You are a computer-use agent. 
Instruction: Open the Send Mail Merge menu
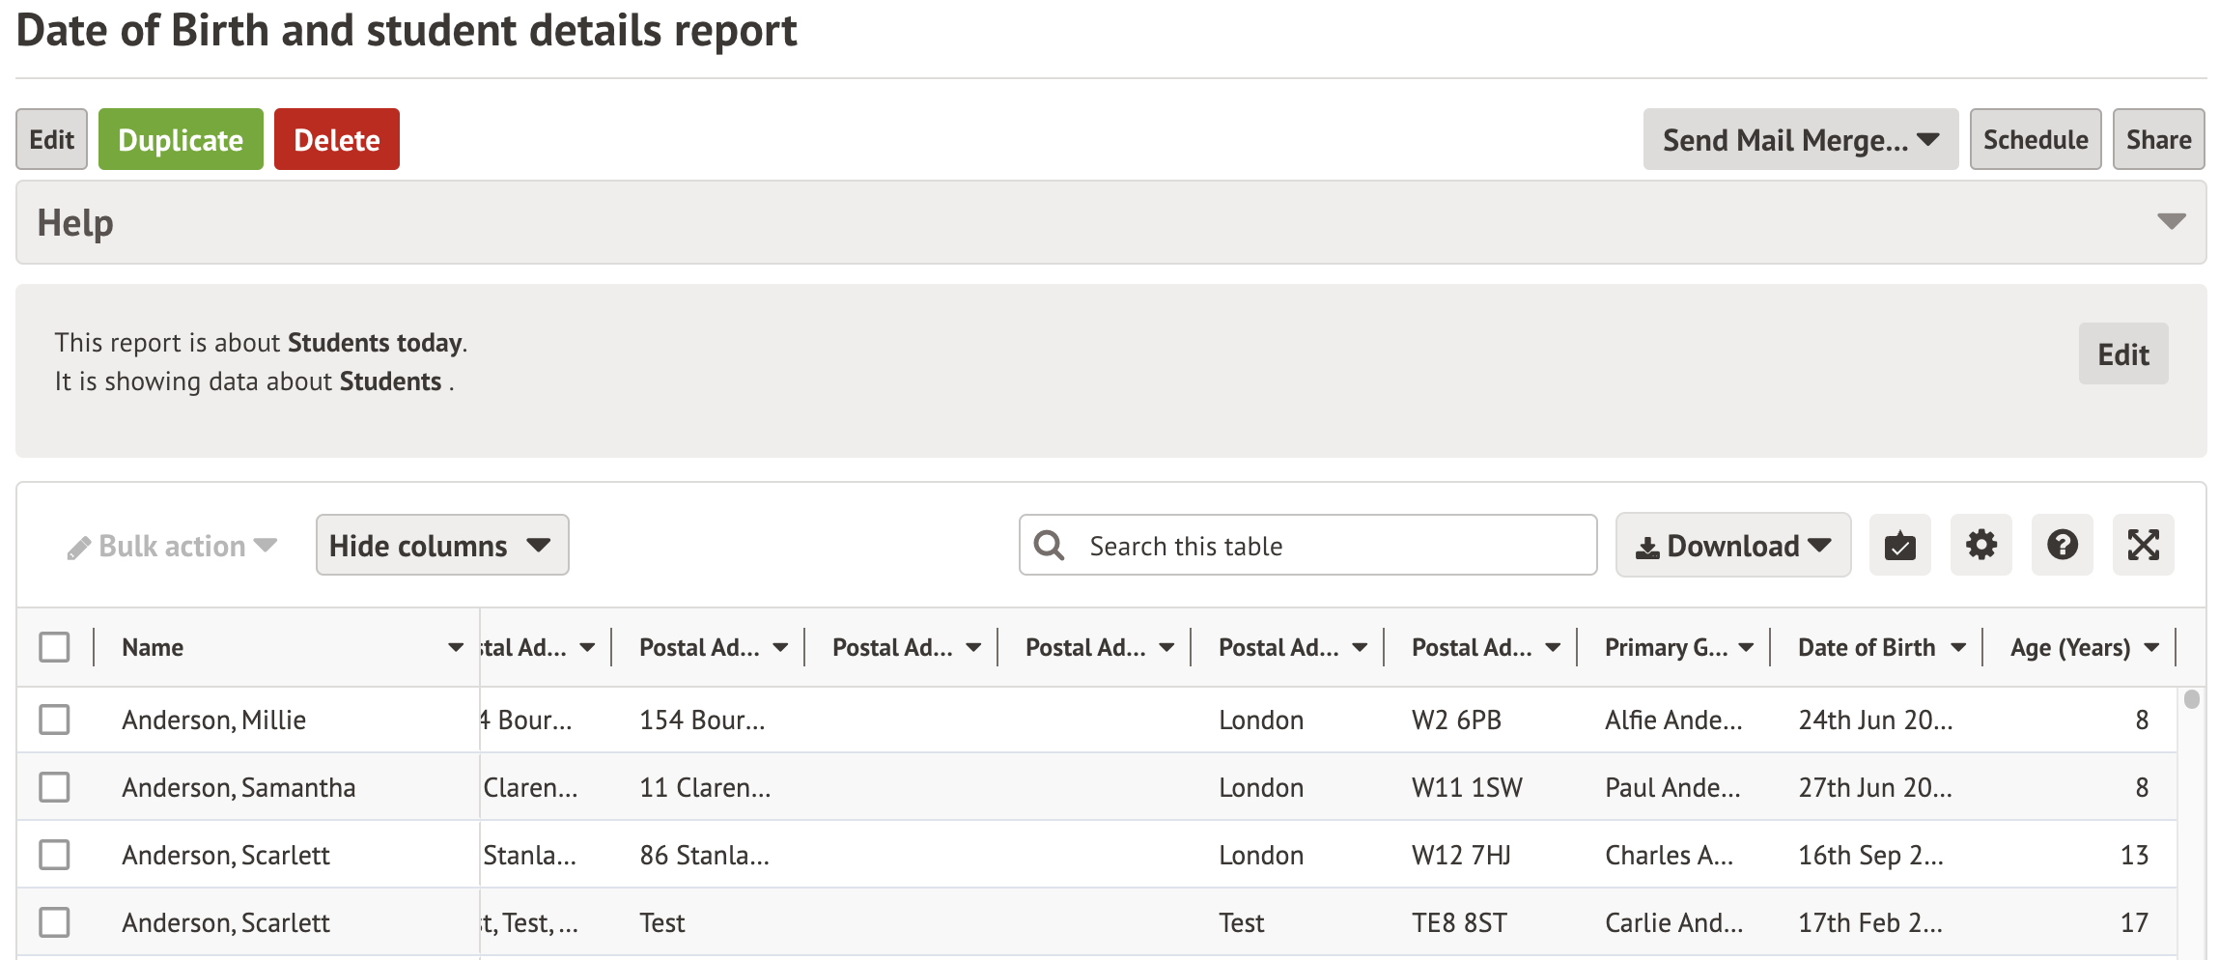[1800, 140]
